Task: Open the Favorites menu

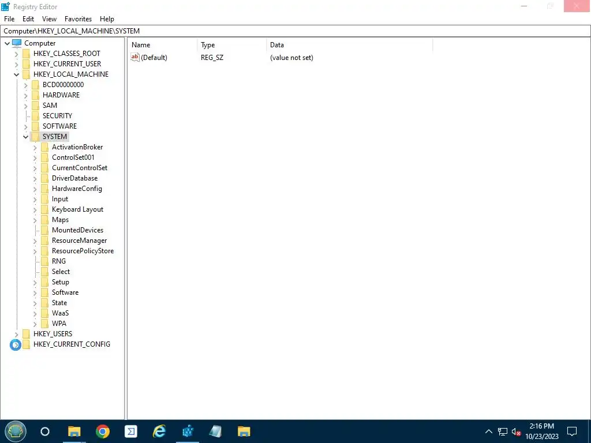Action: (x=78, y=19)
